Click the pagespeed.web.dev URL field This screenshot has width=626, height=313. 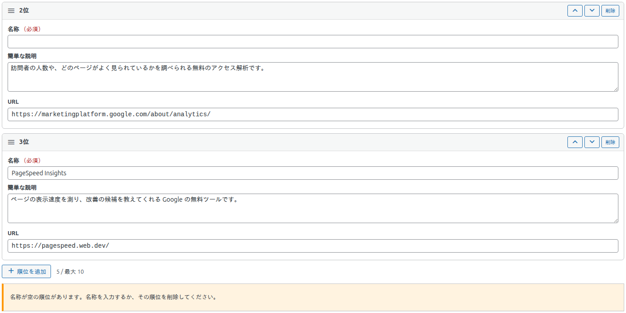pyautogui.click(x=313, y=246)
